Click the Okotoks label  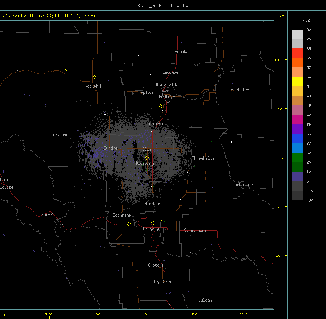point(156,265)
